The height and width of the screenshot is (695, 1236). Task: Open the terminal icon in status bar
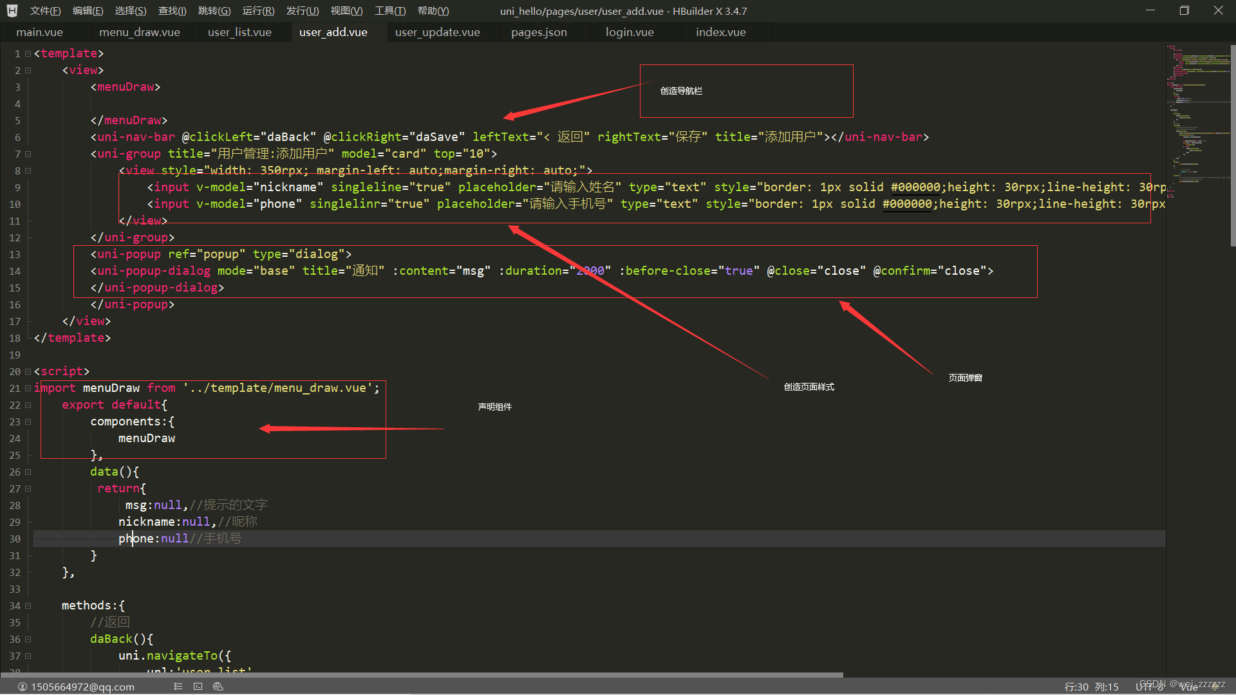point(198,687)
